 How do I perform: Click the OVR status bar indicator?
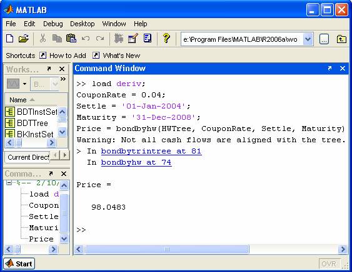click(x=329, y=264)
